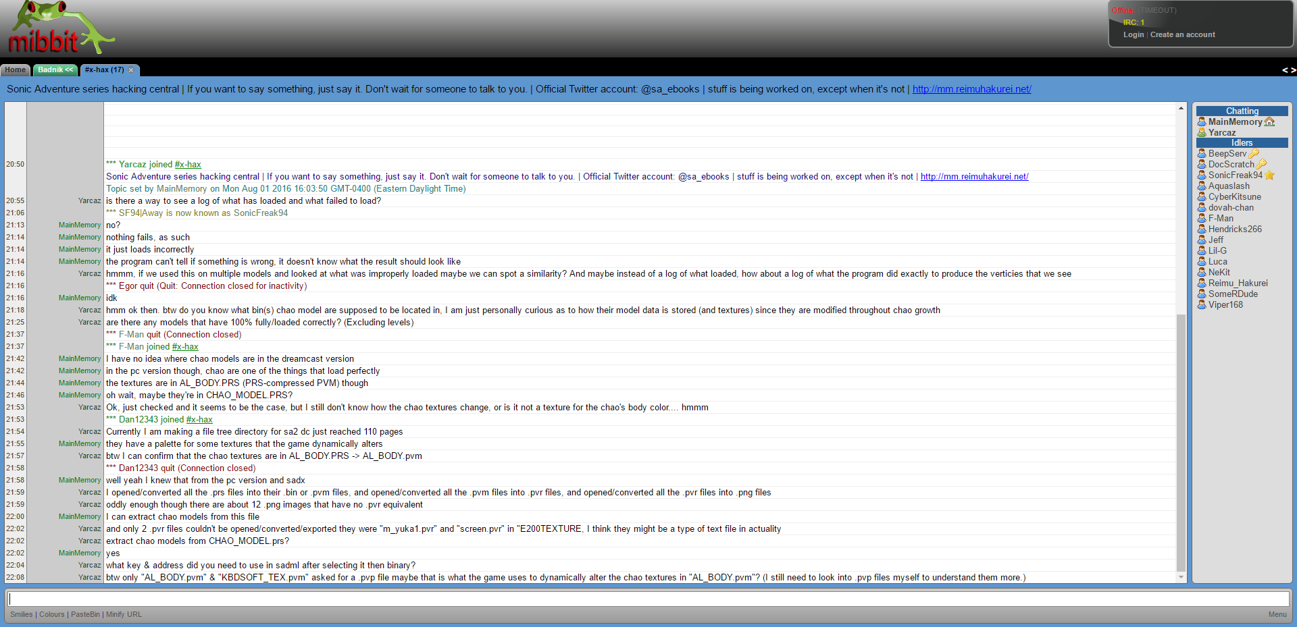The height and width of the screenshot is (627, 1297).
Task: Click the avatar icon for Viper168
Action: point(1202,305)
